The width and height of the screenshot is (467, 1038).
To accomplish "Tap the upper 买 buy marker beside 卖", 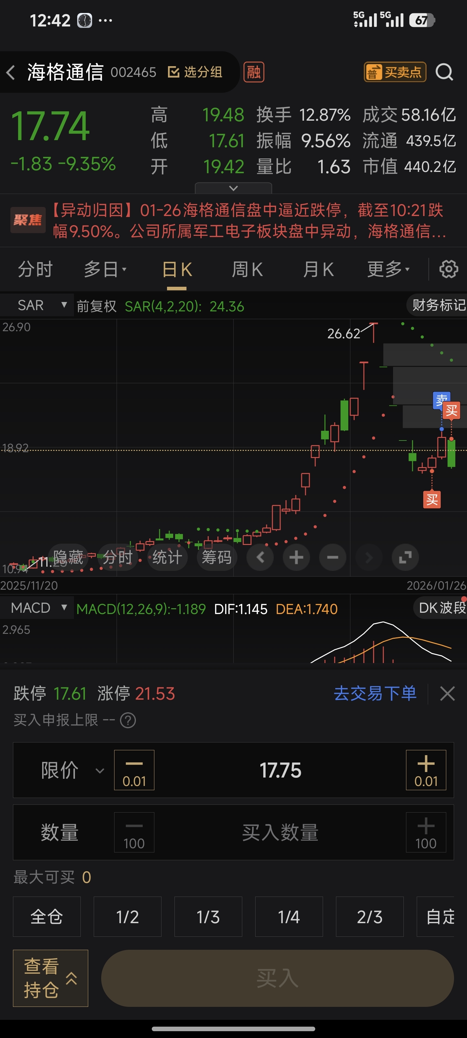I will click(451, 411).
